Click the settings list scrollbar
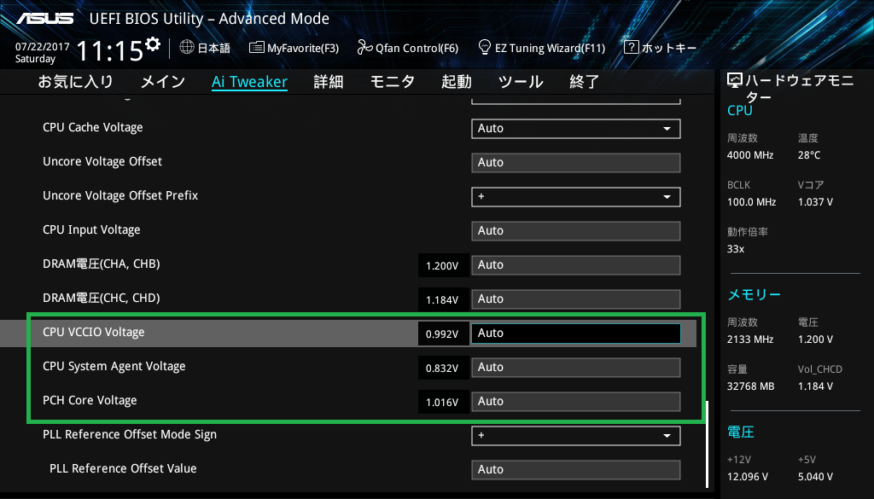The image size is (874, 499). tap(707, 444)
